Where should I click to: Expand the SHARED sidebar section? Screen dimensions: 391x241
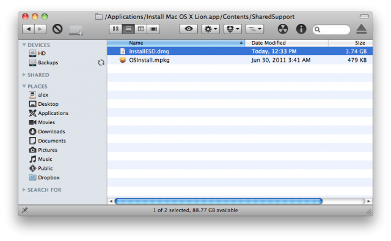[x=24, y=75]
